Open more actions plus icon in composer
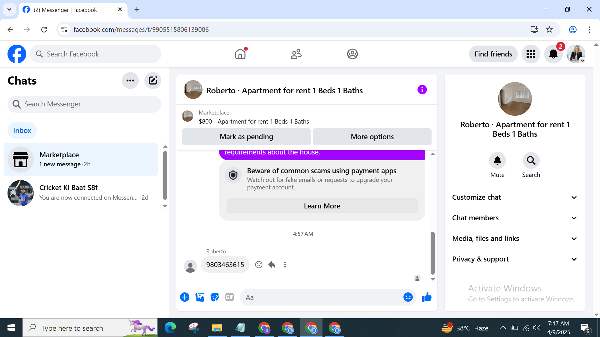 click(x=185, y=297)
